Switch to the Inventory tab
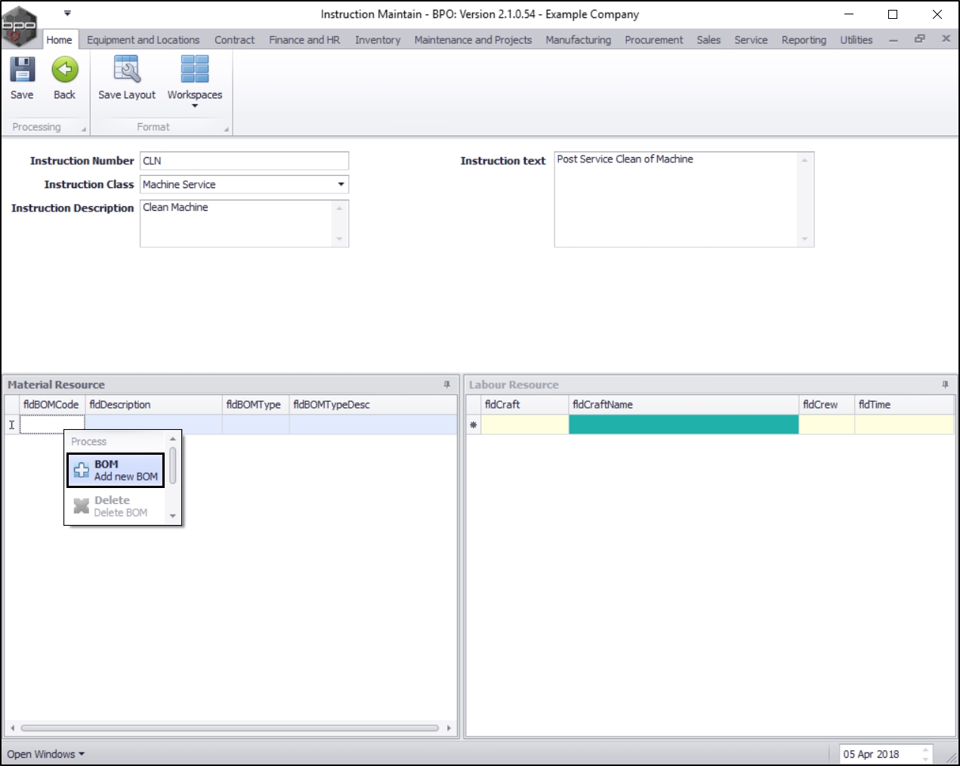The image size is (960, 766). click(x=378, y=40)
